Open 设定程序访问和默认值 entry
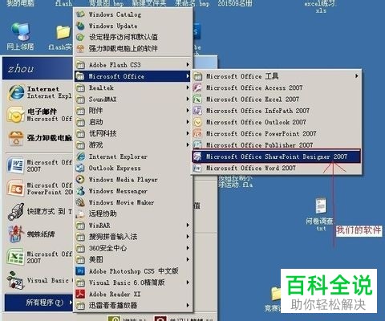 click(133, 37)
